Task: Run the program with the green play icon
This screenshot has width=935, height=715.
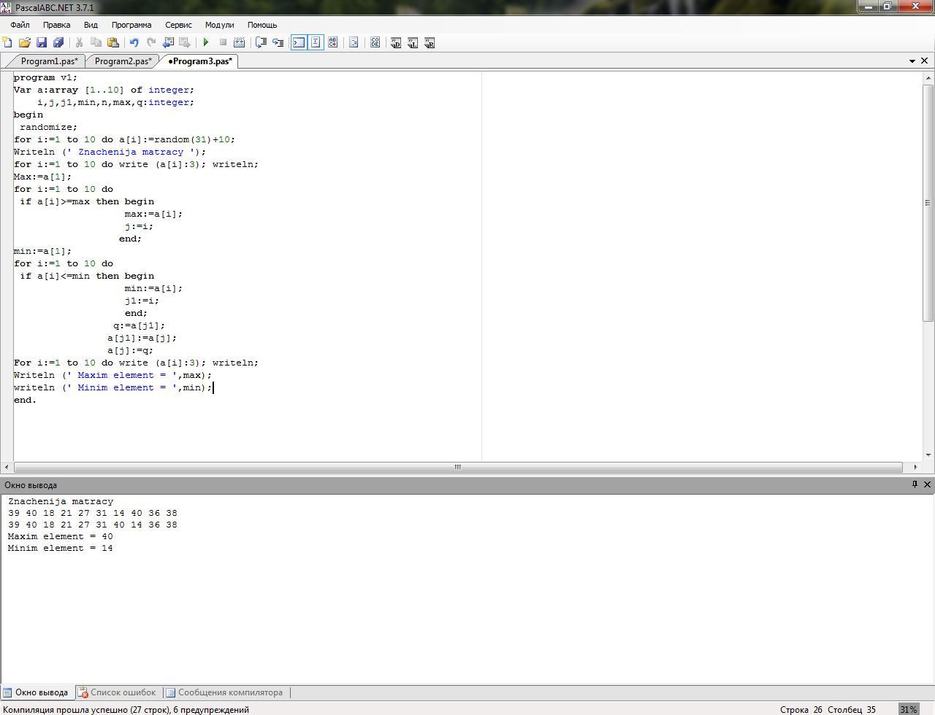Action: coord(206,42)
